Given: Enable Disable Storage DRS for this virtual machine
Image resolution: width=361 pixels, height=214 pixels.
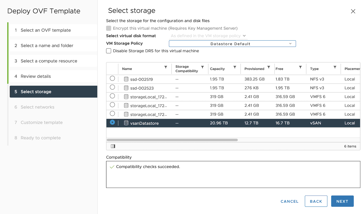Looking at the screenshot, I should click(108, 51).
